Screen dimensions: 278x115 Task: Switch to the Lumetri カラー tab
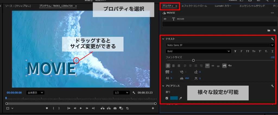pyautogui.click(x=223, y=6)
